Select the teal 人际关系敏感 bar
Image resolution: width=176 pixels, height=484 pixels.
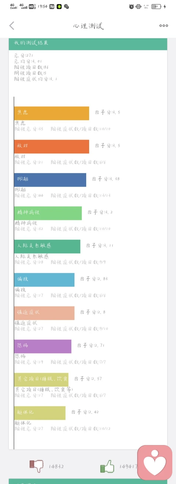47,246
